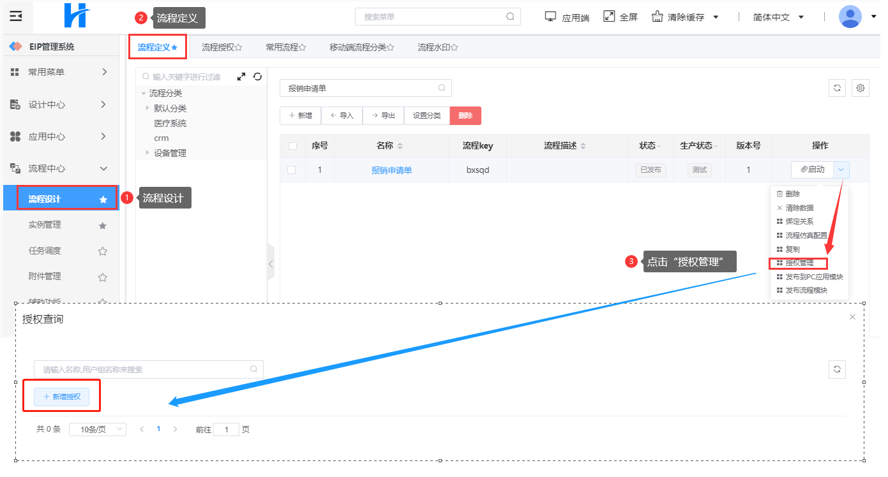The width and height of the screenshot is (888, 477).
Task: Open the user avatar icon
Action: [x=850, y=17]
